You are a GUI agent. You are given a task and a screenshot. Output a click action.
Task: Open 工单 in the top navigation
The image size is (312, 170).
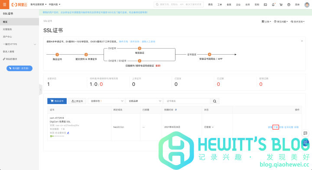(x=220, y=5)
